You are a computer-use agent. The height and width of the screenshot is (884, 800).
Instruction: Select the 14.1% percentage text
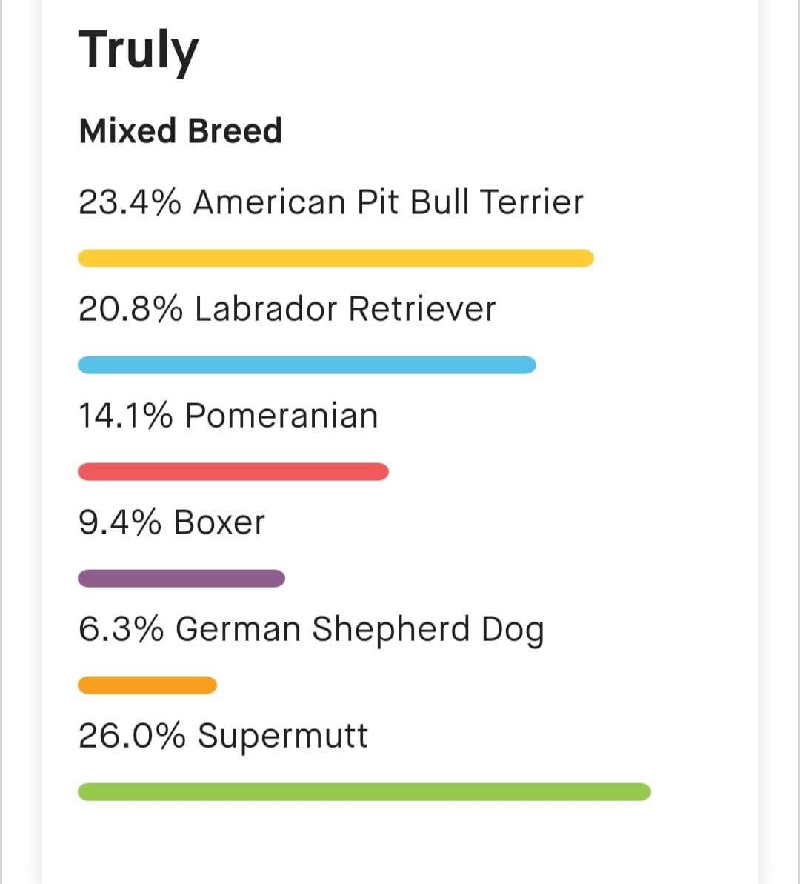pos(126,416)
